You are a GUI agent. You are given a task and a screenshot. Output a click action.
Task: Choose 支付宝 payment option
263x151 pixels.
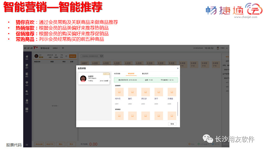[x=216, y=144]
